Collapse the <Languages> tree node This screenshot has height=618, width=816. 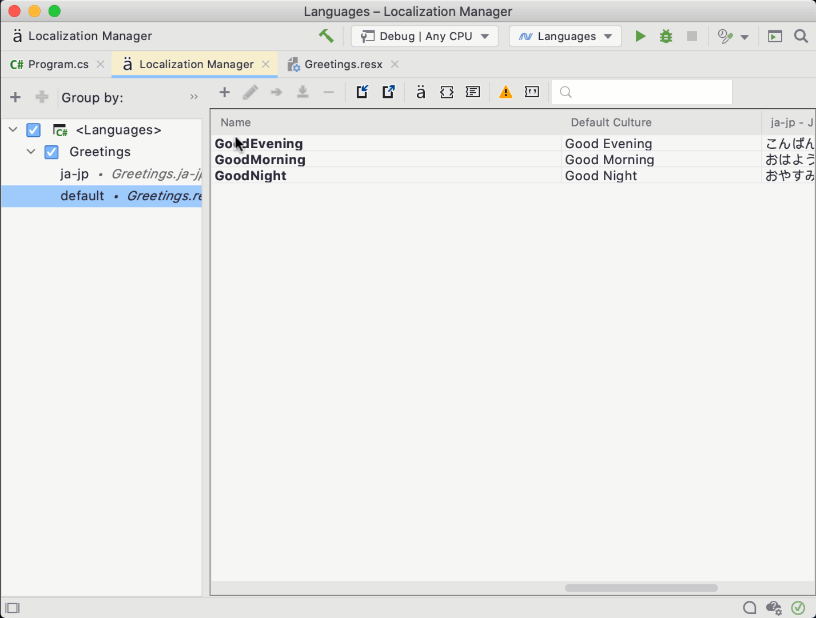[x=13, y=130]
